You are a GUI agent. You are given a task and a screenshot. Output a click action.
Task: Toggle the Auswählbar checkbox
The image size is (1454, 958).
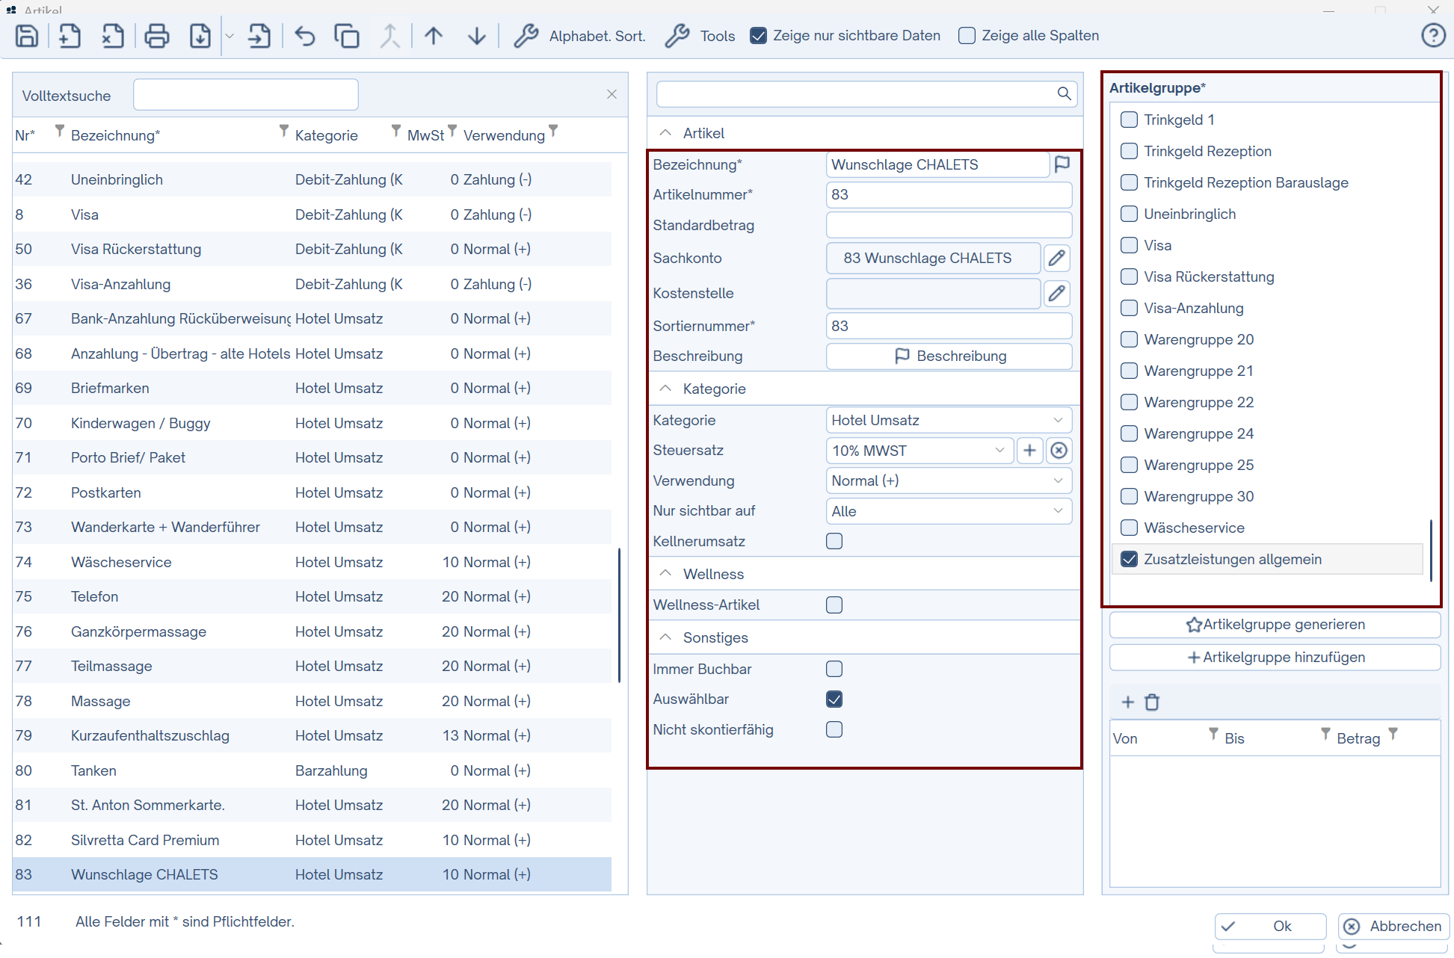[834, 699]
